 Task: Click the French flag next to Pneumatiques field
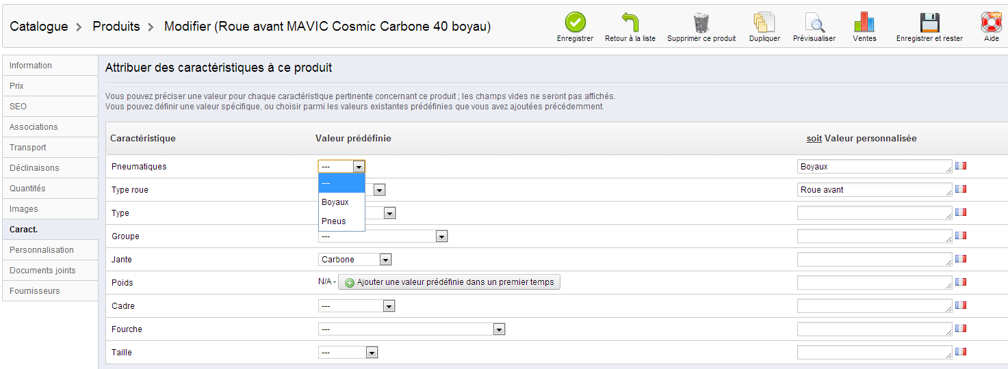point(961,166)
